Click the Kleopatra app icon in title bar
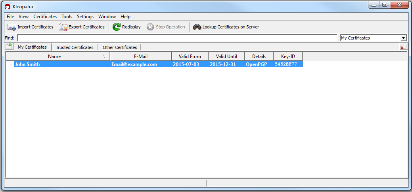Viewport: 412px width, 192px height. (x=8, y=7)
